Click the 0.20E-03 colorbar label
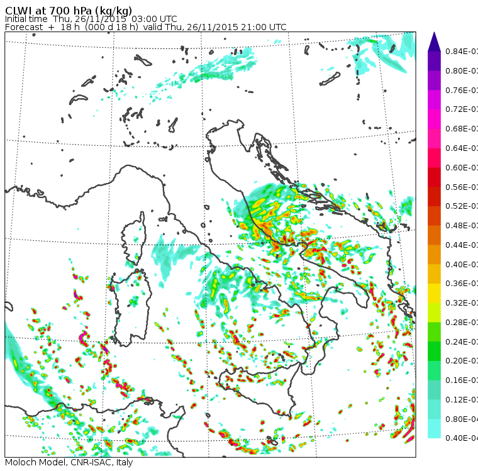The image size is (478, 471). pyautogui.click(x=462, y=361)
